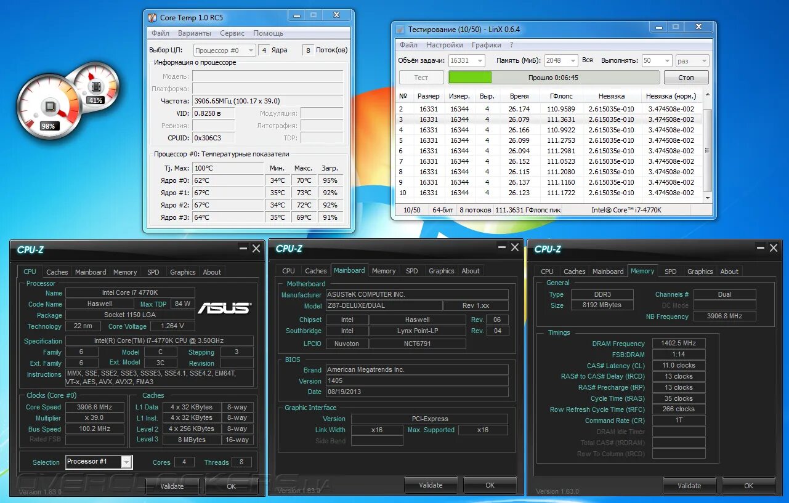Click the Время column header in LinX

tap(519, 96)
